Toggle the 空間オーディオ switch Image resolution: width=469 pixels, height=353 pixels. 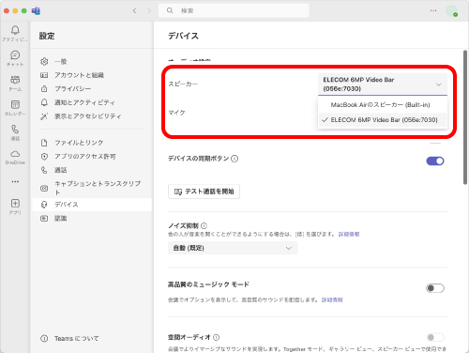pos(435,337)
